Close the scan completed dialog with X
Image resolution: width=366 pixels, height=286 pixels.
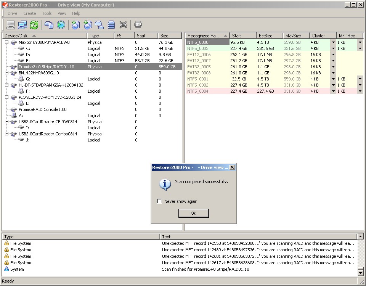click(232, 167)
